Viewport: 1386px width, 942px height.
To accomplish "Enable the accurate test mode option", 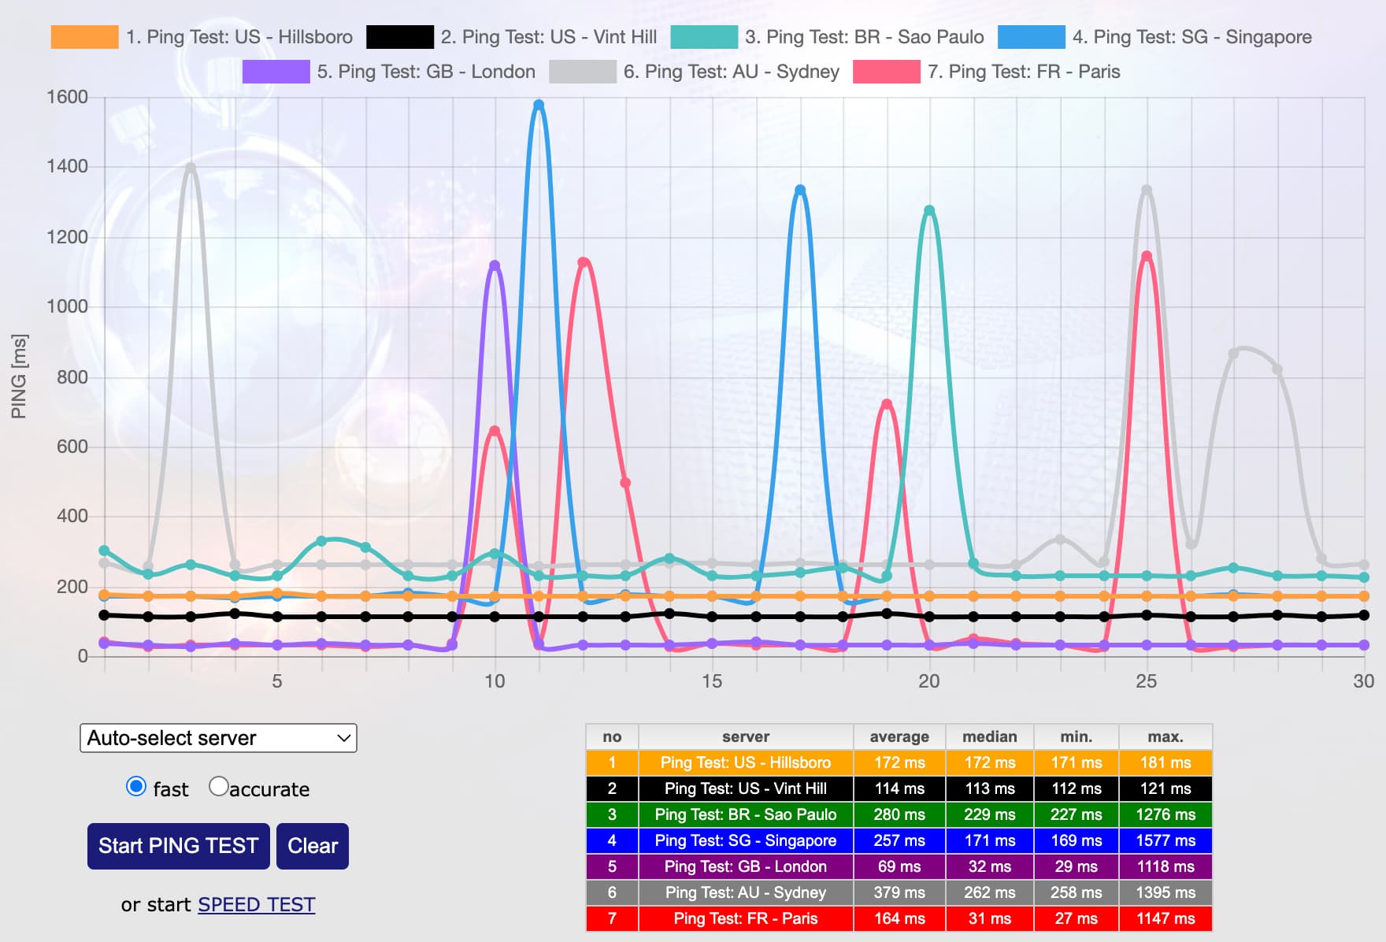I will pos(220,786).
